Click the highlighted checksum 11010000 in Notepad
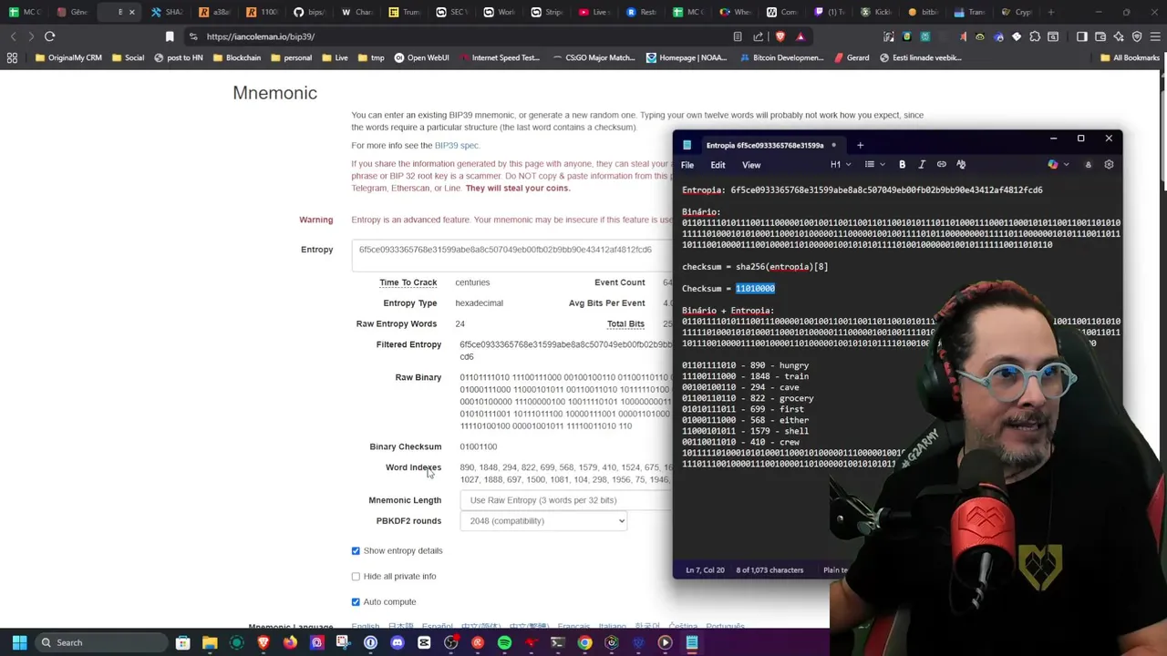 pos(755,289)
